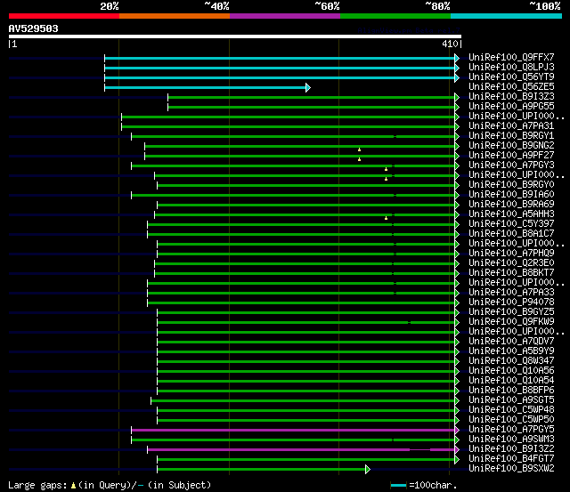Select the UniRef100_P94078 label
The height and width of the screenshot is (492, 570).
pos(511,302)
